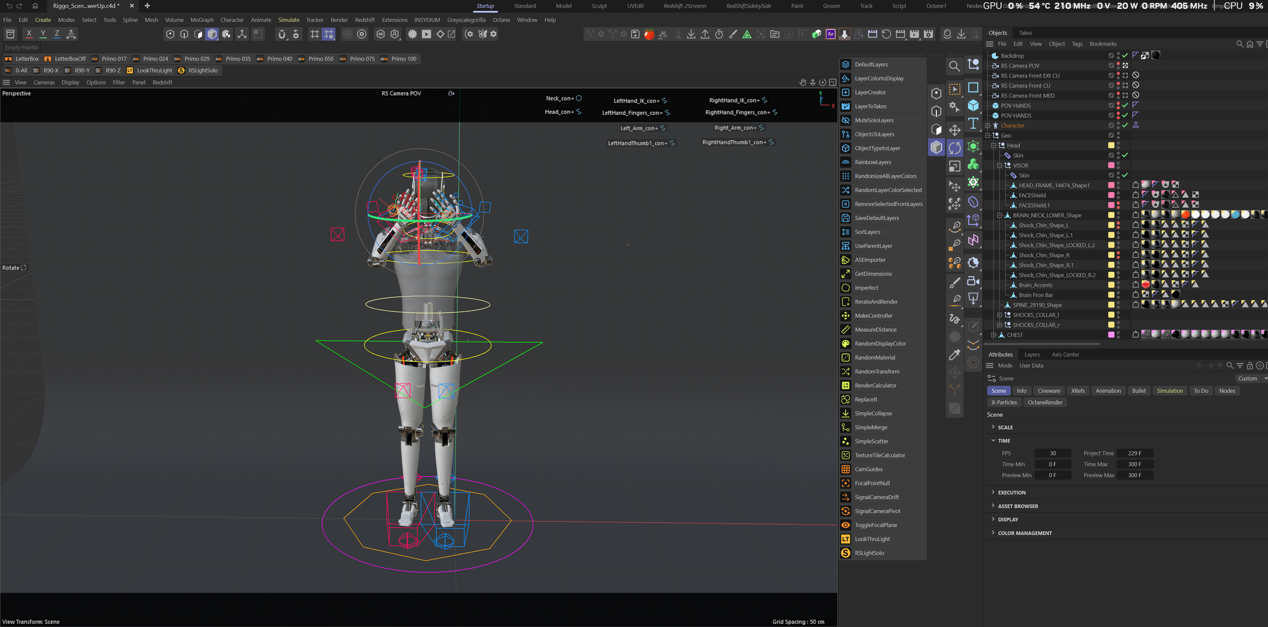Click the Cube primitive icon

click(973, 106)
